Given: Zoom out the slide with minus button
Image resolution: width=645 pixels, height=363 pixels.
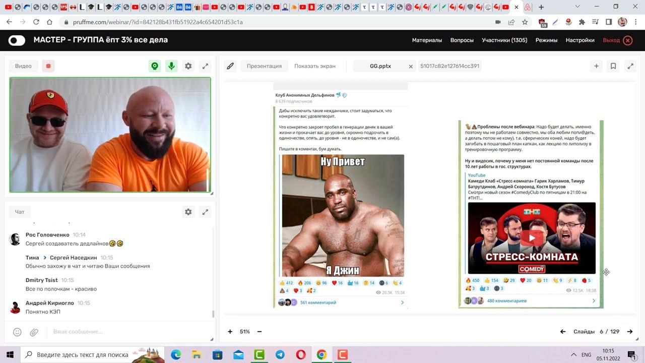Looking at the screenshot, I should point(260,332).
